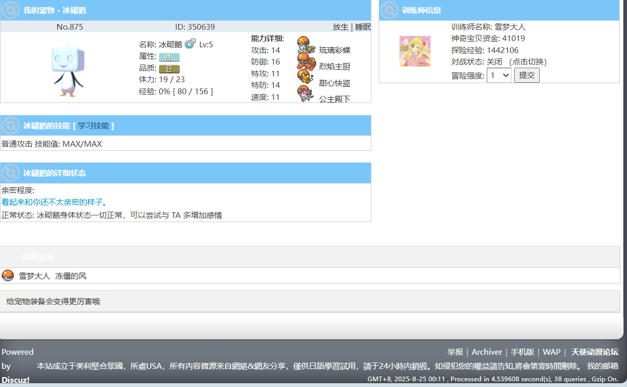
Task: Click online member 雪梦大人
Action: 34,276
